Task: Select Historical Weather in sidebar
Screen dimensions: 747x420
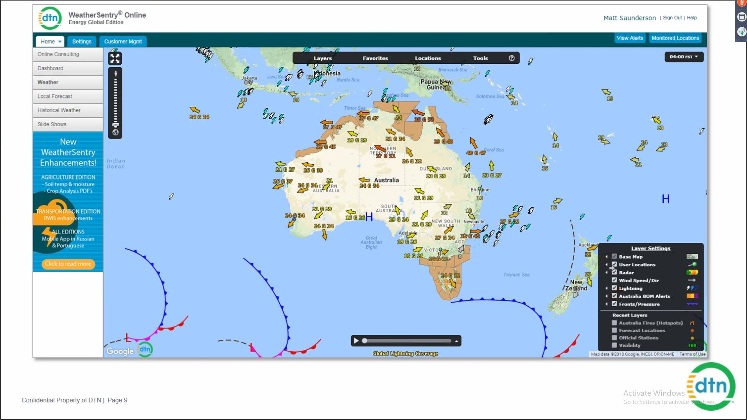Action: [68, 110]
